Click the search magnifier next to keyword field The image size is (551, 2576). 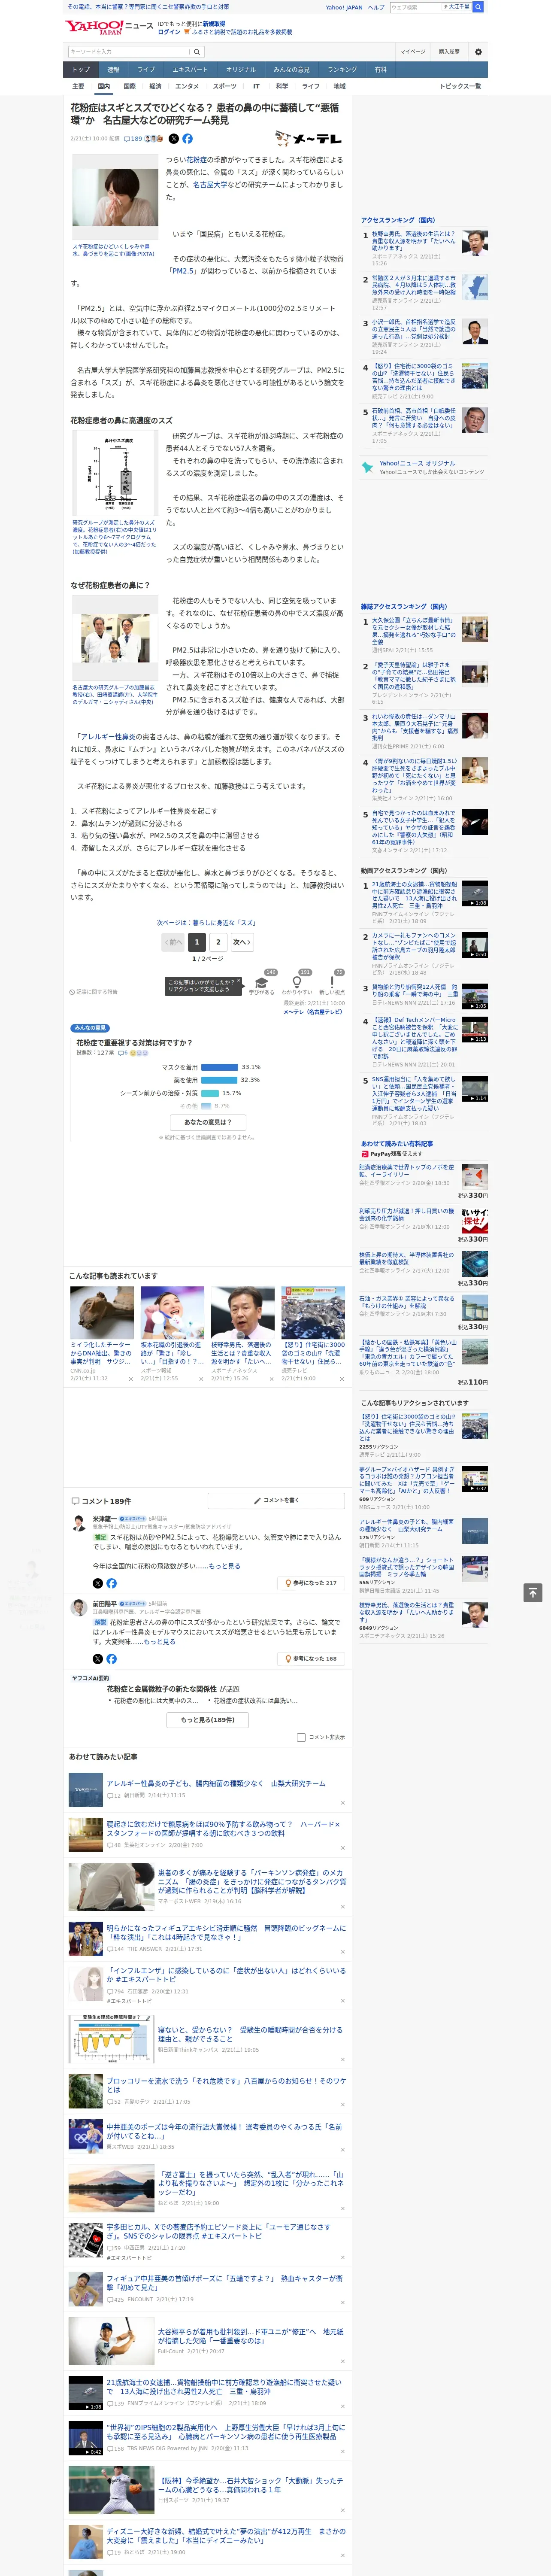pyautogui.click(x=197, y=52)
